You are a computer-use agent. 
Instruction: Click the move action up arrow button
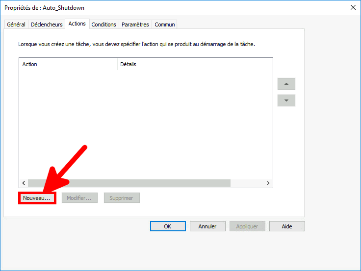pos(286,84)
